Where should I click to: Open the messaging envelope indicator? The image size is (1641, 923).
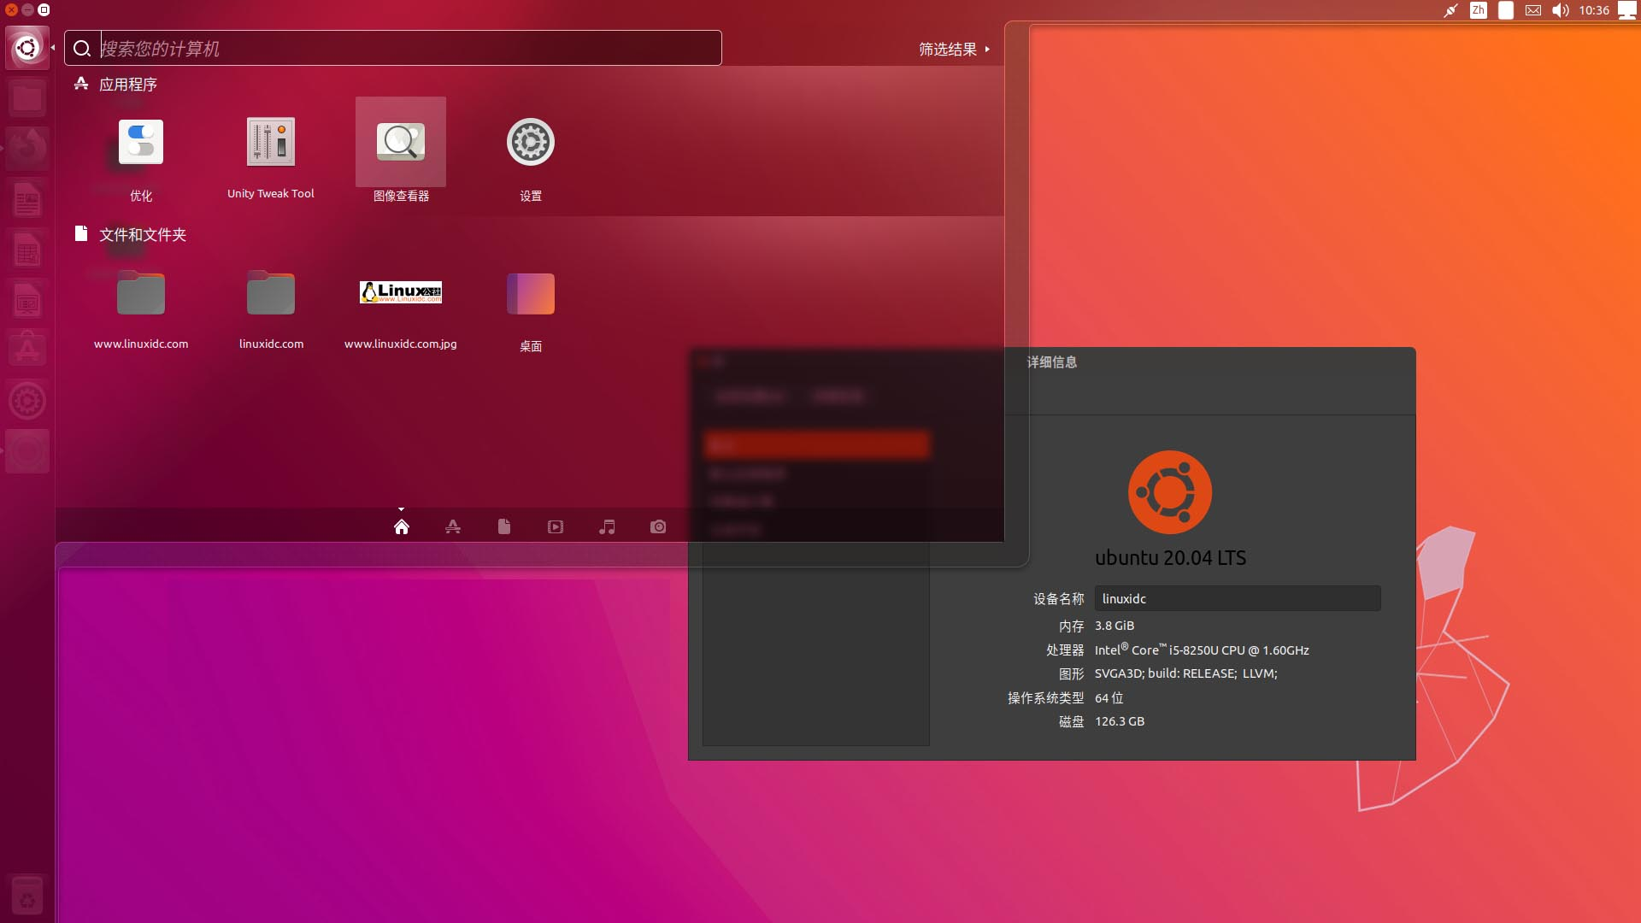click(1534, 10)
